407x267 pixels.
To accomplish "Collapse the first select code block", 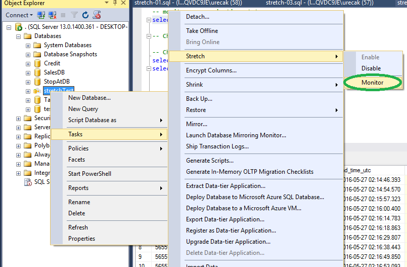I will click(149, 20).
